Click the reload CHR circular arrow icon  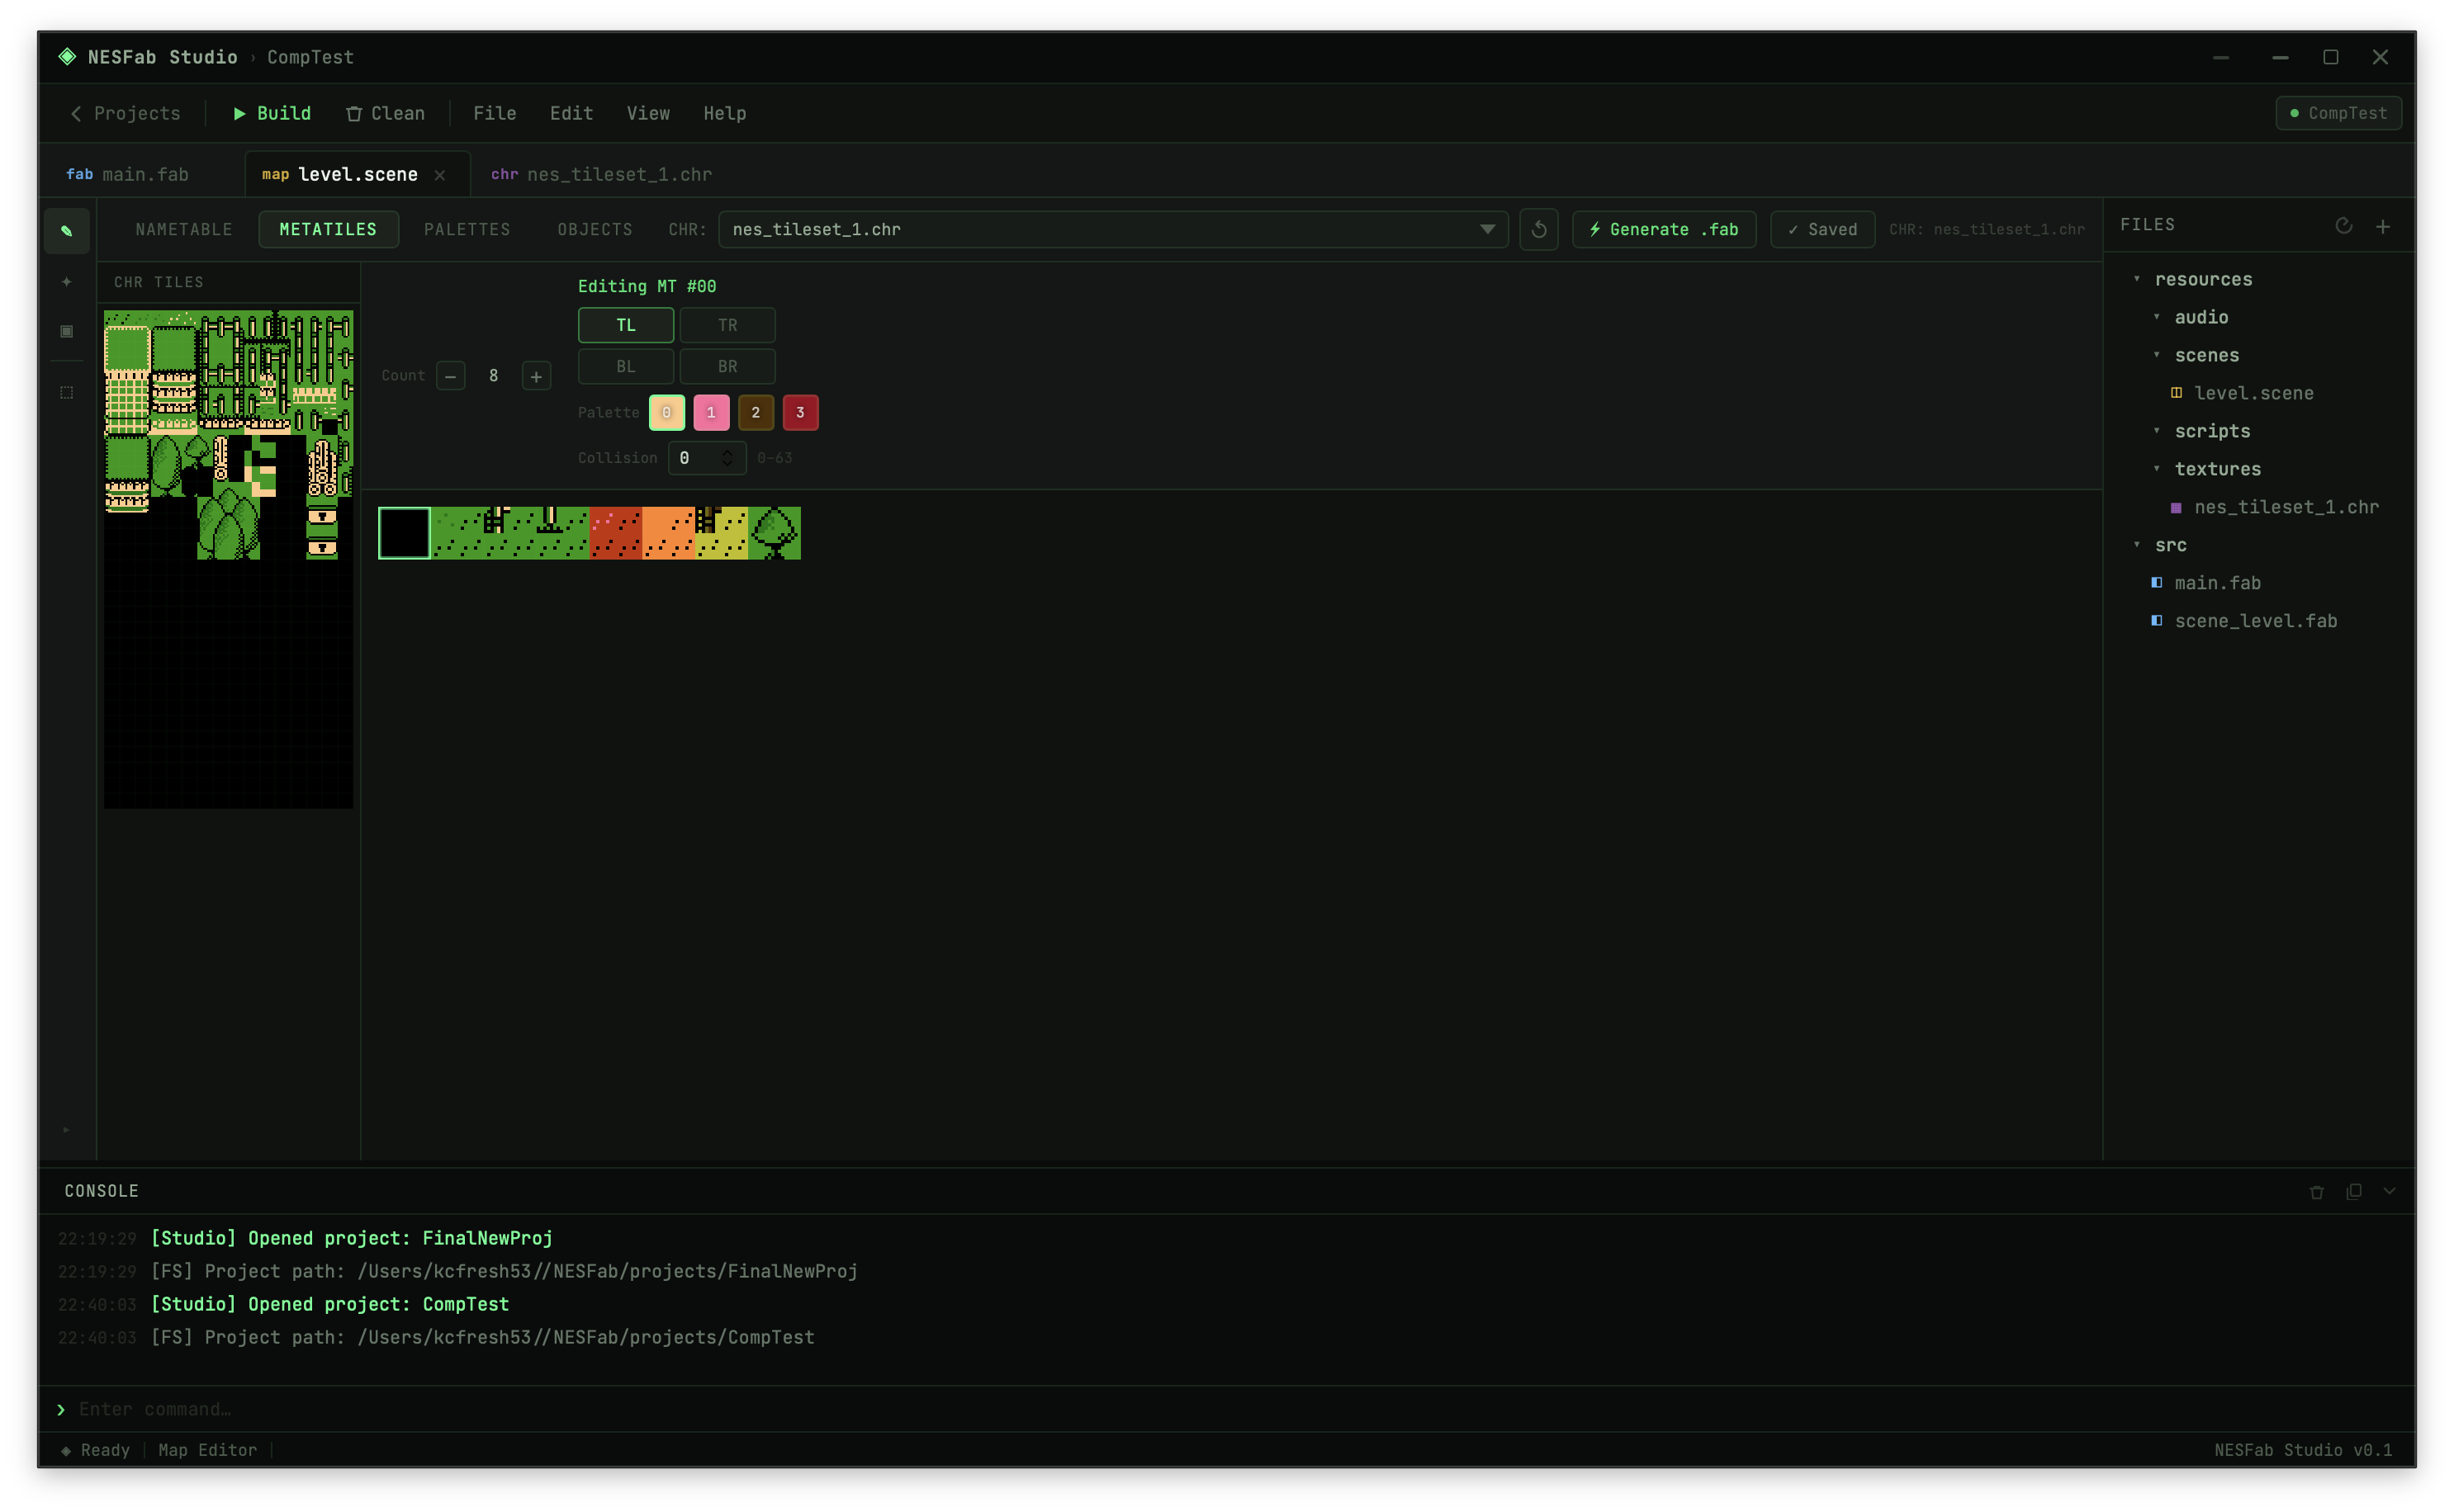click(x=1538, y=230)
